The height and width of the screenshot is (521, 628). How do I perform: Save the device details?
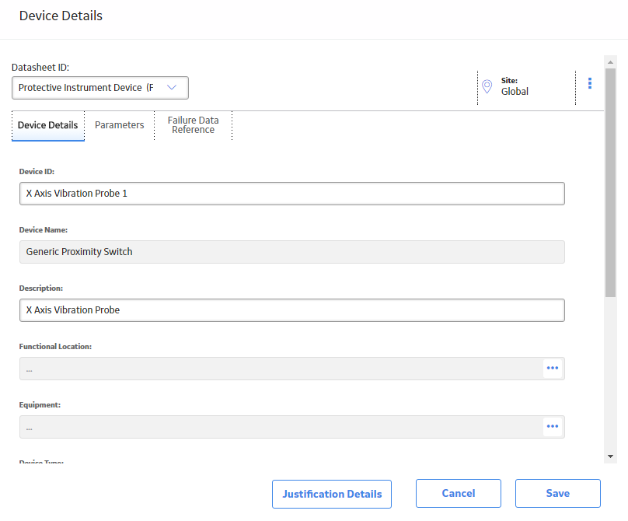pyautogui.click(x=557, y=493)
